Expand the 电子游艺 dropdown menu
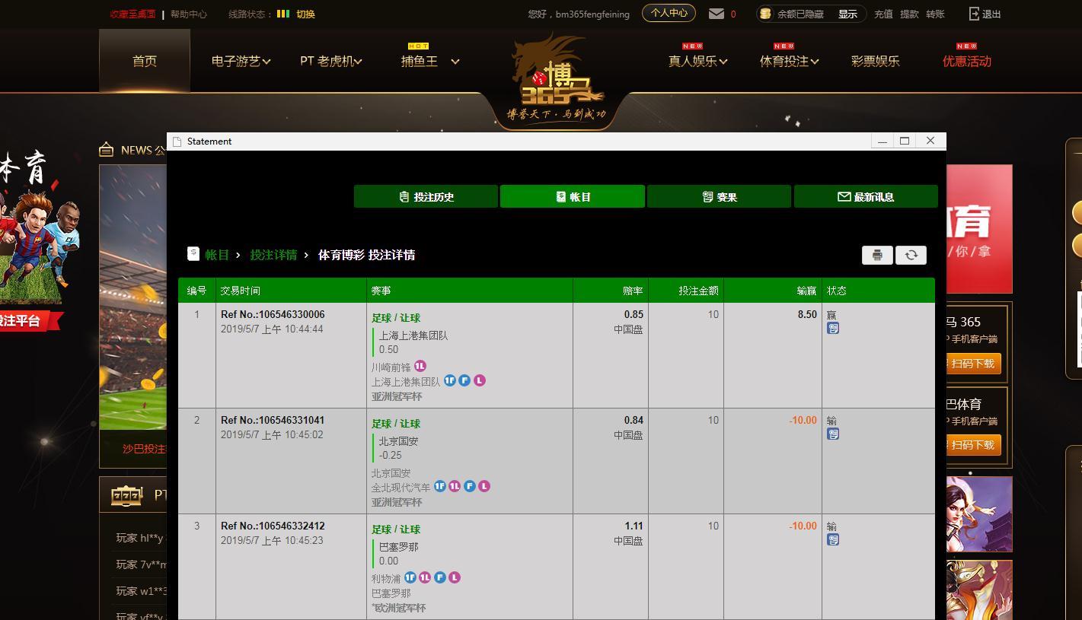The height and width of the screenshot is (620, 1082). tap(241, 62)
